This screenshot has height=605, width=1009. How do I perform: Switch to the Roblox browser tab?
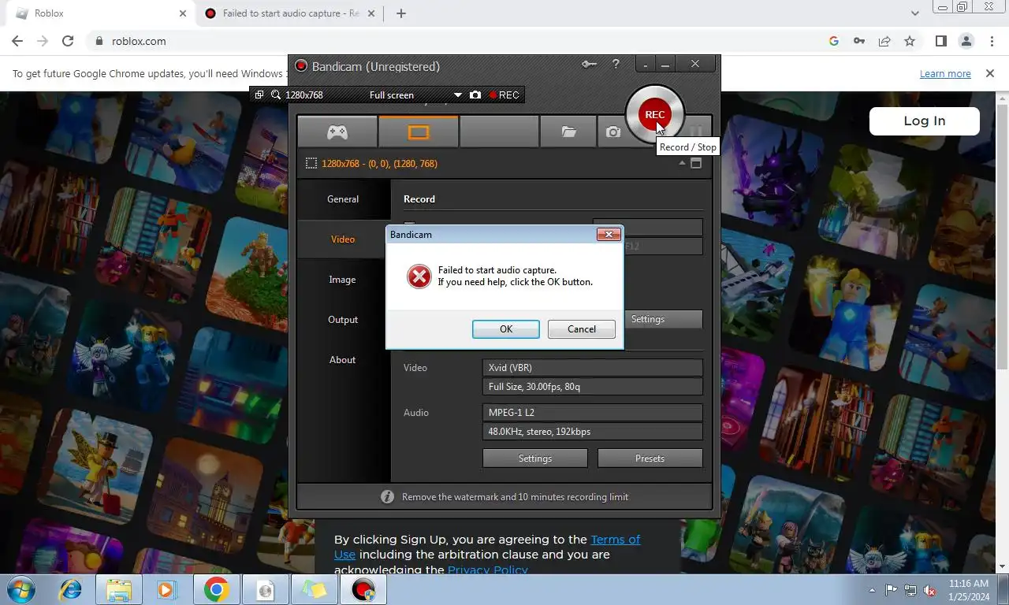pyautogui.click(x=98, y=13)
